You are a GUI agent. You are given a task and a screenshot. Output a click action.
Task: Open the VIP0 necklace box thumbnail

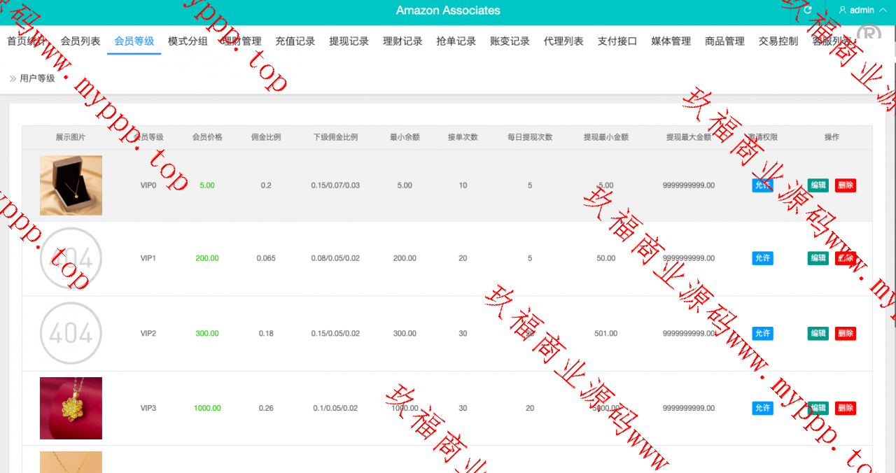(71, 185)
